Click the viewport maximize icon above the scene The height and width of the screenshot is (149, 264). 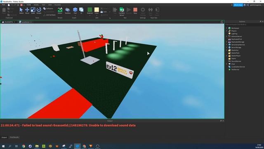[x=222, y=22]
